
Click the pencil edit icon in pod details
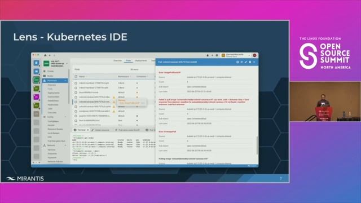pos(246,62)
